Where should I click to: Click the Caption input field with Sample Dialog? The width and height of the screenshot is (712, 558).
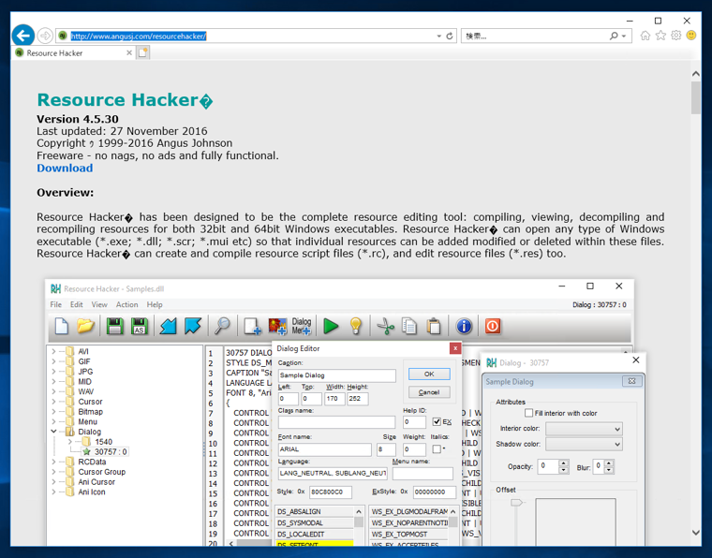[x=336, y=375]
